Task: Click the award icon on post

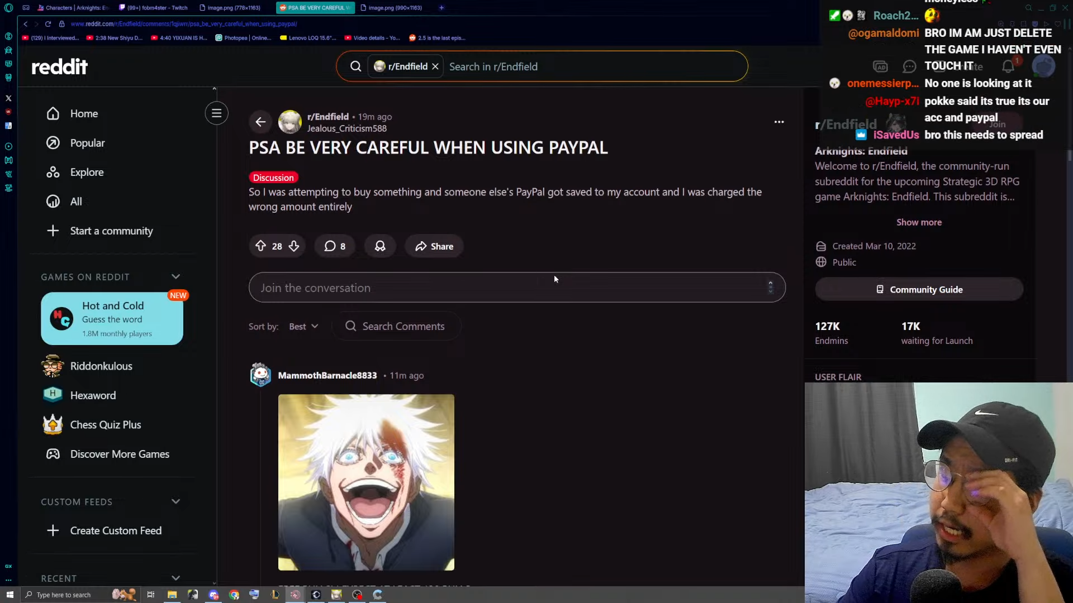Action: [x=380, y=246]
